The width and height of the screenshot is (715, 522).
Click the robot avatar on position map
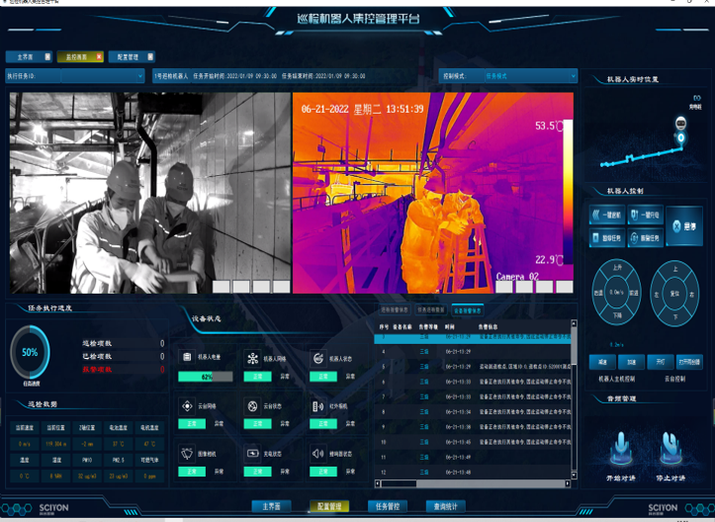click(678, 123)
